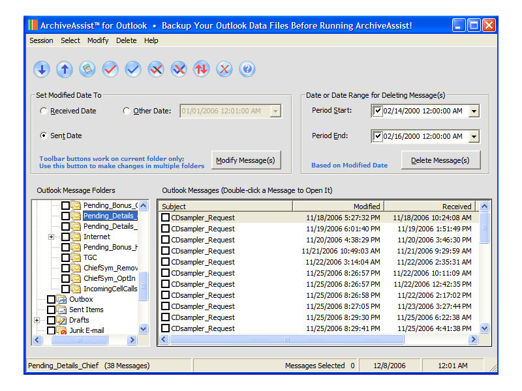Screen dimensions: 522x391
Task: Expand the Drafts folder node
Action: 37,320
